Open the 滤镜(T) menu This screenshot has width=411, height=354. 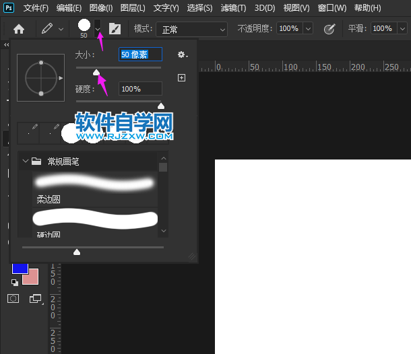pos(233,8)
